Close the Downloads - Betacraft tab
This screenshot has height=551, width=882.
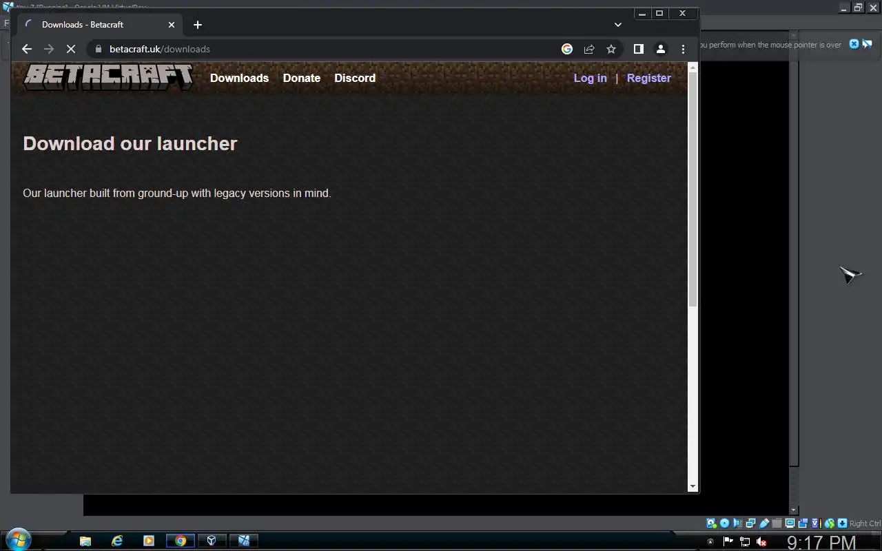point(172,25)
